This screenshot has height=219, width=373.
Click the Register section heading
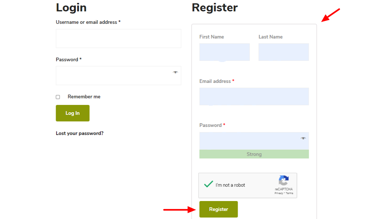pos(215,8)
